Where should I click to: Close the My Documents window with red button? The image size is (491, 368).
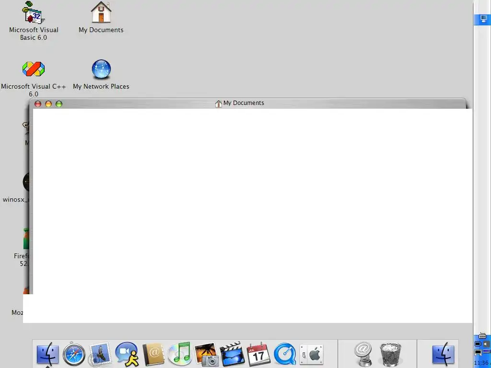[38, 104]
